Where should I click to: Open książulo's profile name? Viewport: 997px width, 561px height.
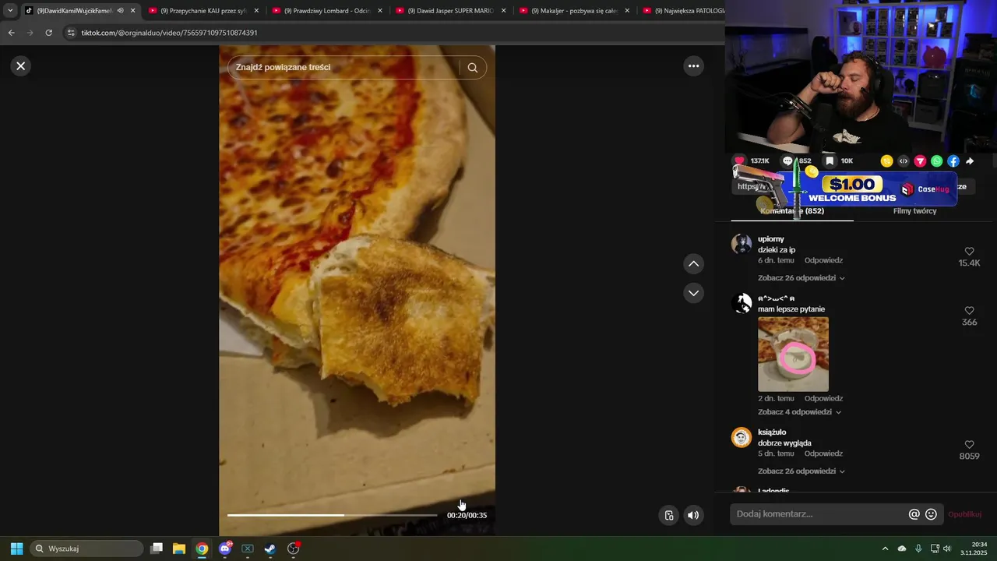click(772, 432)
